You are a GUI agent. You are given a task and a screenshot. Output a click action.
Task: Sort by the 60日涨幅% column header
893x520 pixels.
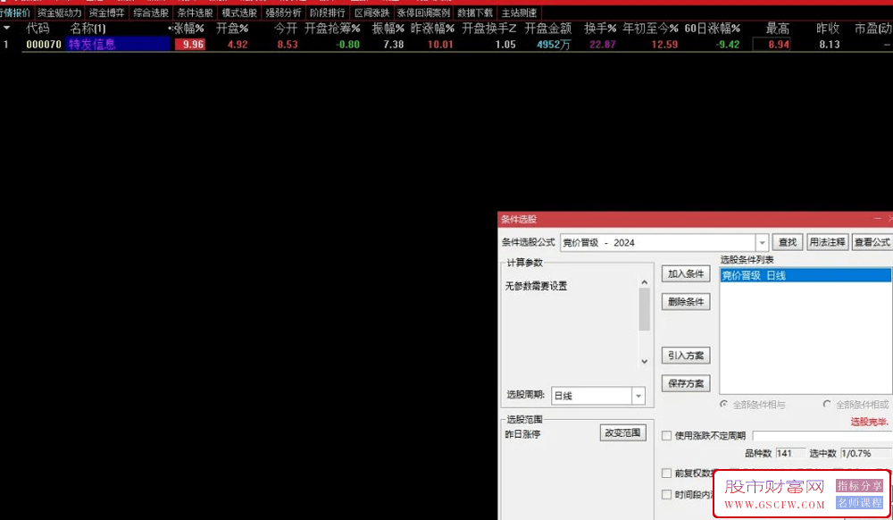(x=713, y=28)
